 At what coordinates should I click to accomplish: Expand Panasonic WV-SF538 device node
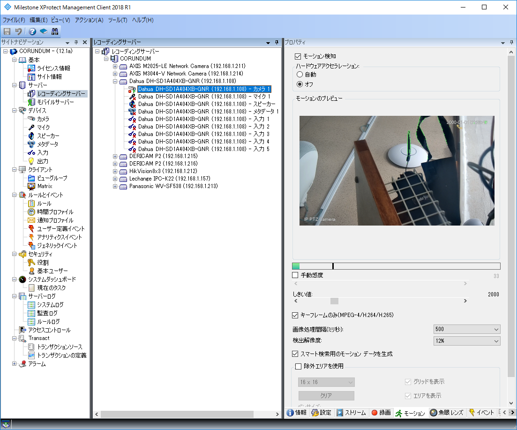pyautogui.click(x=115, y=186)
